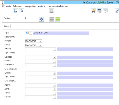119x105 pixels.
Task: Select the Datos tab
Action: 7,26
